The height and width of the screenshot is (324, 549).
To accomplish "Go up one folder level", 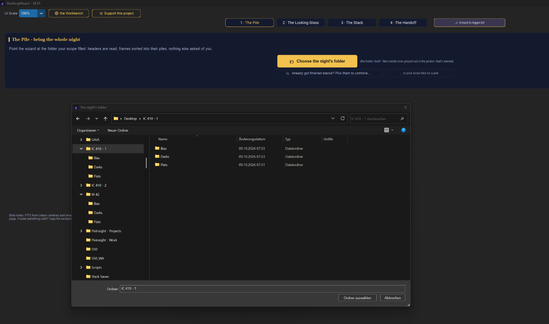I will coord(106,119).
